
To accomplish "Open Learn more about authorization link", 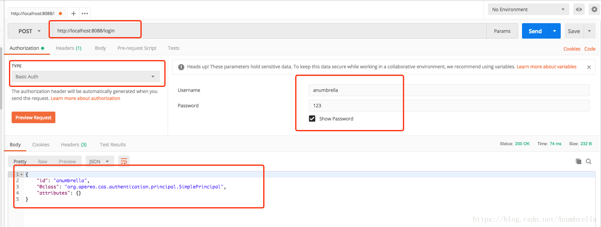I will pos(86,98).
